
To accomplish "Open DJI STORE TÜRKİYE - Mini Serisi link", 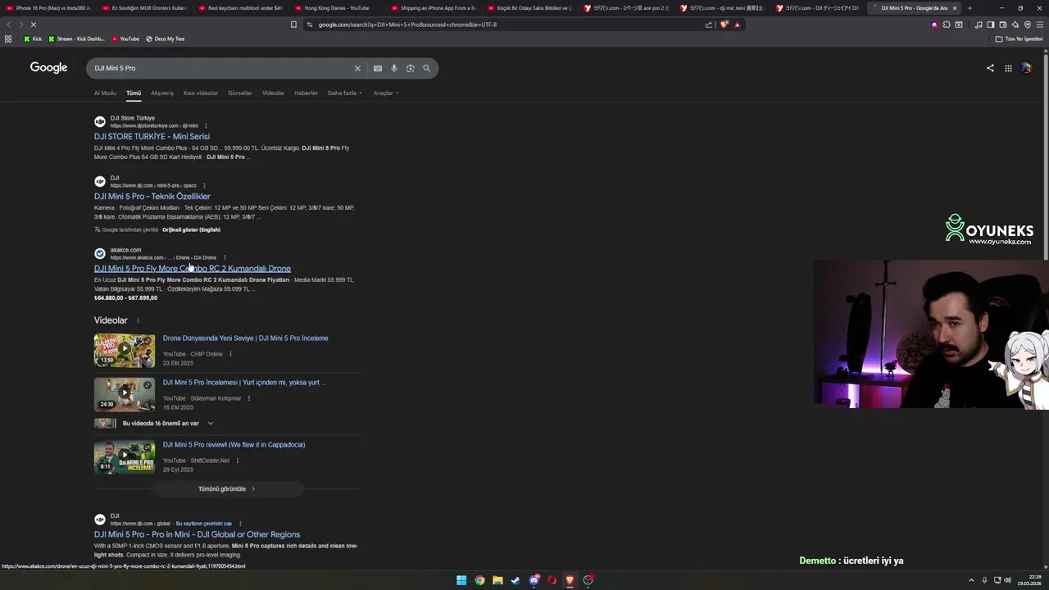I will [152, 137].
